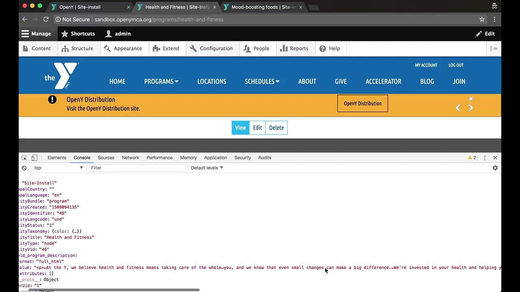
Task: Open the Structure admin menu
Action: (77, 48)
